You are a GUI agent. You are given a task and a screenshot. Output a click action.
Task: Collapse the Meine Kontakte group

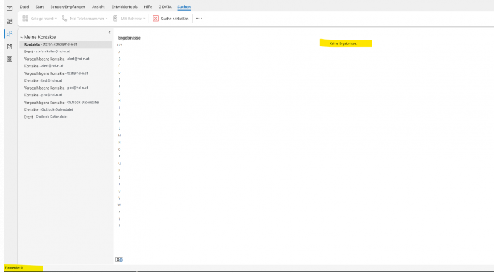tap(22, 38)
